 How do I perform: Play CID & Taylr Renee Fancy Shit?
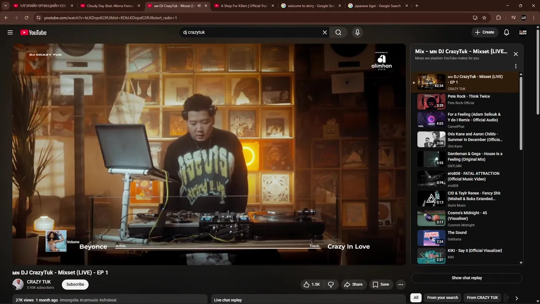[x=465, y=199]
